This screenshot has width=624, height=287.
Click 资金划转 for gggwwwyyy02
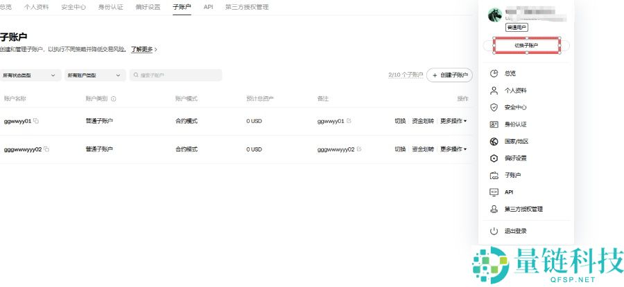click(x=423, y=149)
